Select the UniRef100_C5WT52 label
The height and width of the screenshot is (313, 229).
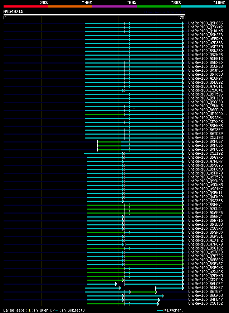point(205,304)
